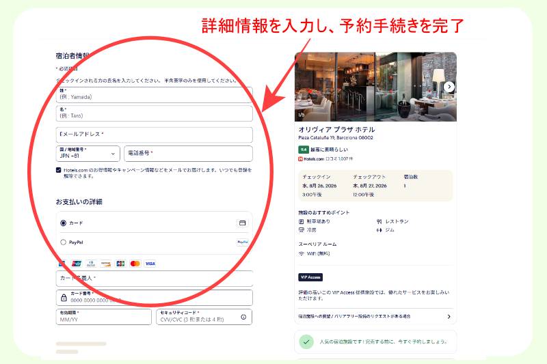Click the green checkmark popularity icon
This screenshot has height=364, width=547.
coord(306,341)
